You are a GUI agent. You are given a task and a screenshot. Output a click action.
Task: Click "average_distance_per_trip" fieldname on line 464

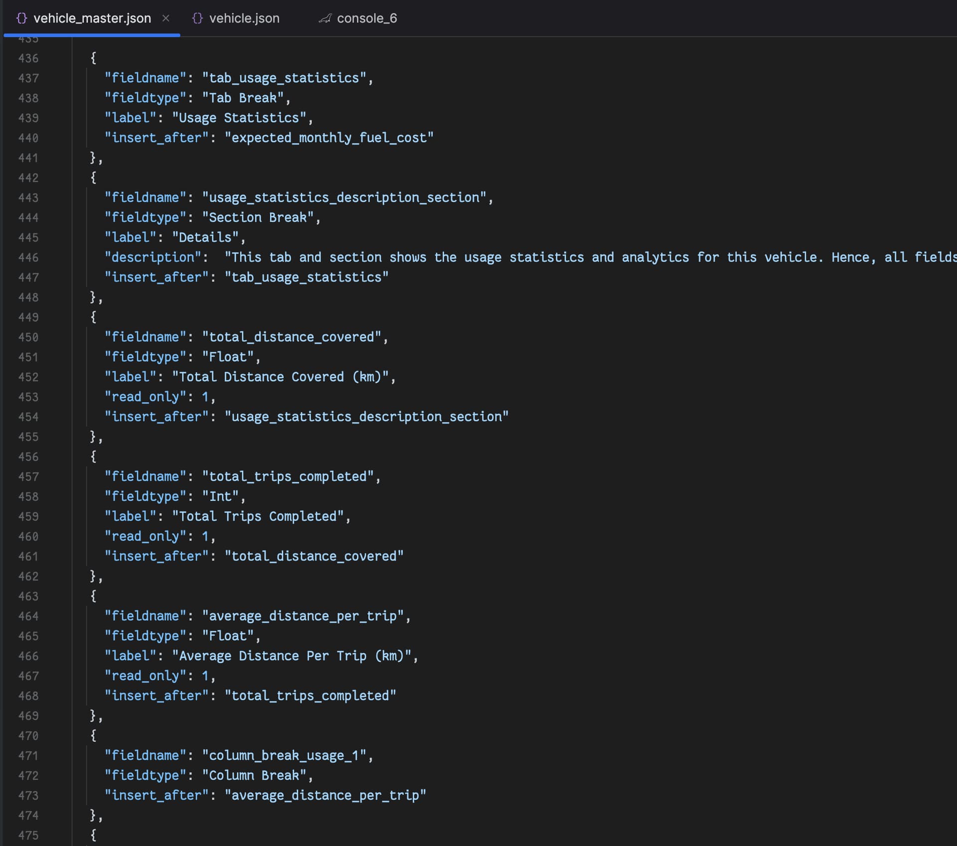pos(303,616)
